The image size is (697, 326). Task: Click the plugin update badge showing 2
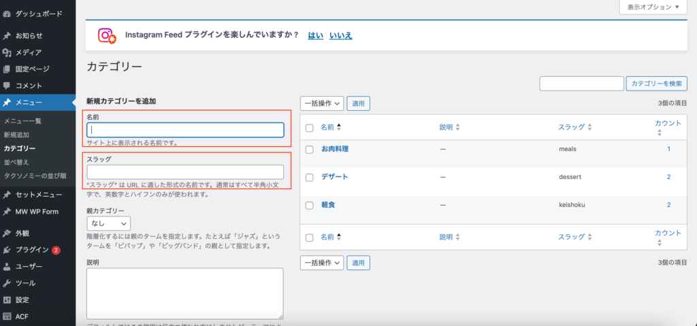pyautogui.click(x=56, y=250)
